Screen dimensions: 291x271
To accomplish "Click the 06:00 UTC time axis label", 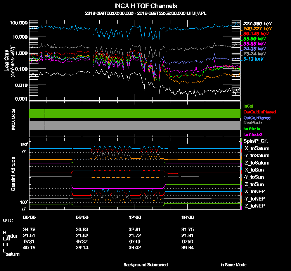I will pyautogui.click(x=82, y=217).
